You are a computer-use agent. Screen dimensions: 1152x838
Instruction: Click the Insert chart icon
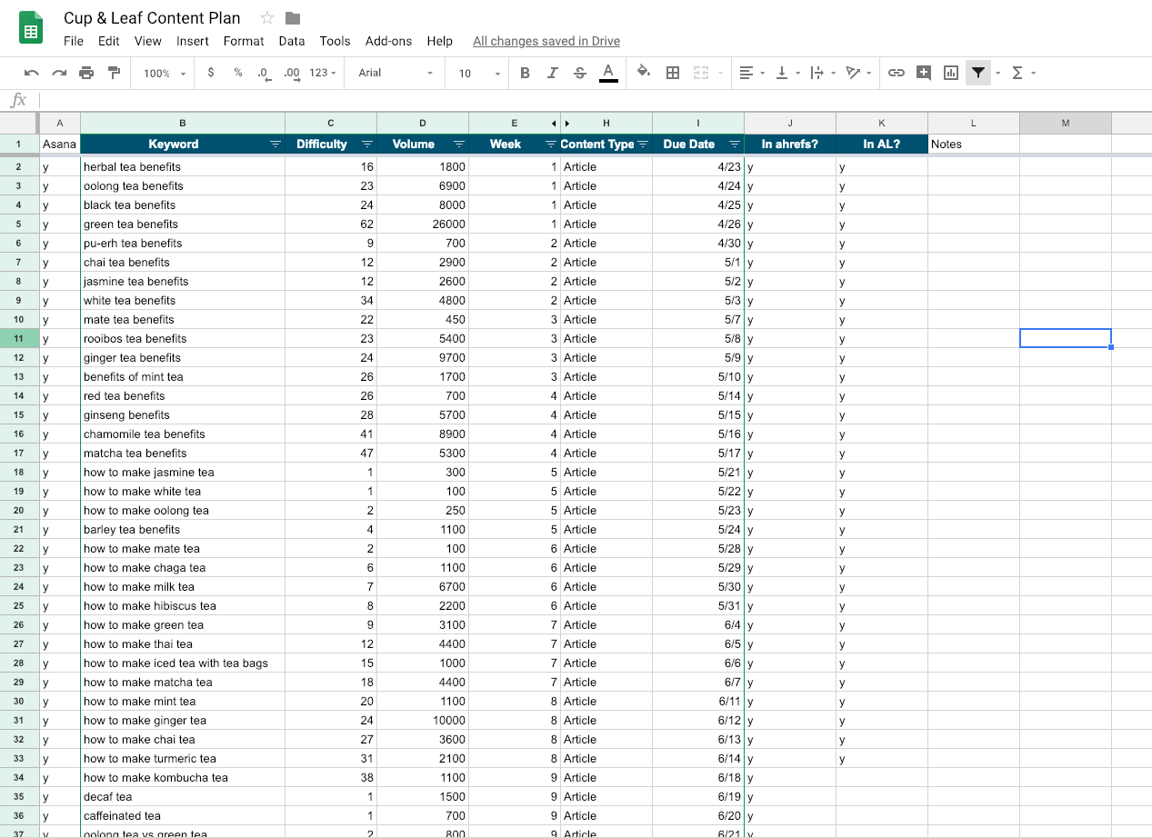coord(951,73)
